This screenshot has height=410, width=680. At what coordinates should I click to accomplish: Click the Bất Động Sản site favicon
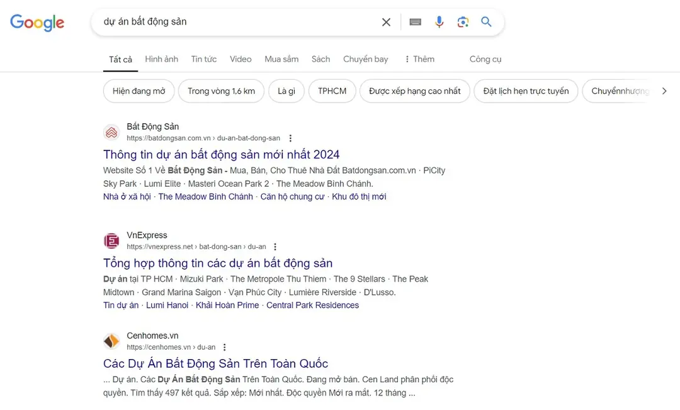coord(111,132)
